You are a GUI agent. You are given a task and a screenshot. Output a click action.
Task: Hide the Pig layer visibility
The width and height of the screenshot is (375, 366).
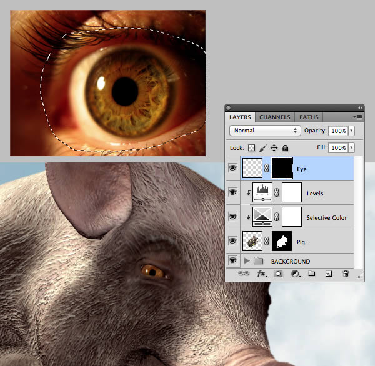pos(232,241)
